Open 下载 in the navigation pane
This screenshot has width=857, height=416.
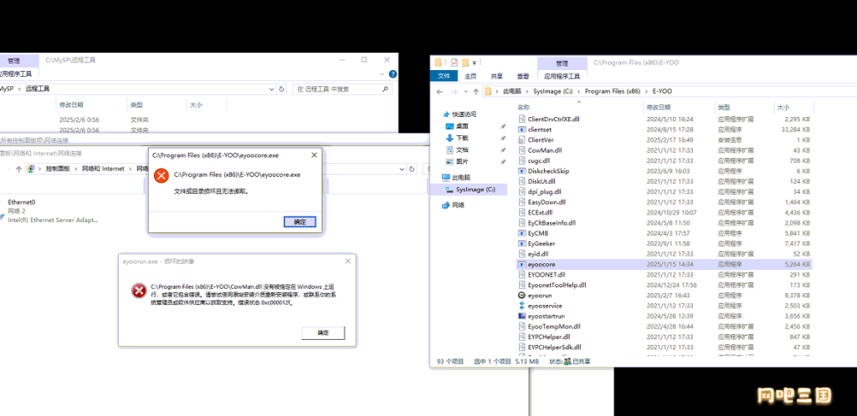[462, 138]
